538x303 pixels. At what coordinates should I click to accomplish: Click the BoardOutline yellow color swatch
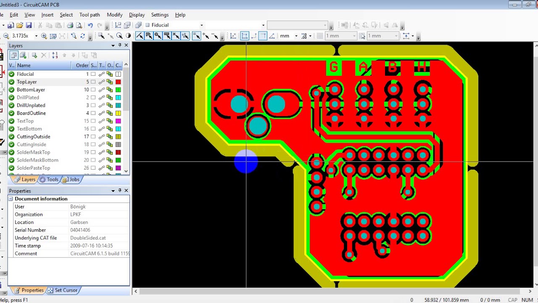pos(118,113)
